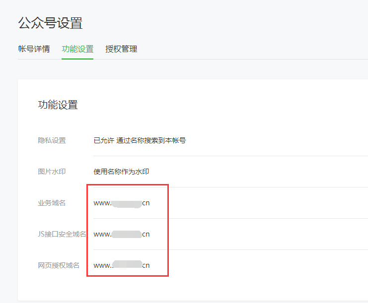Click the 公众号设置 page title
The height and width of the screenshot is (303, 368).
[x=50, y=23]
